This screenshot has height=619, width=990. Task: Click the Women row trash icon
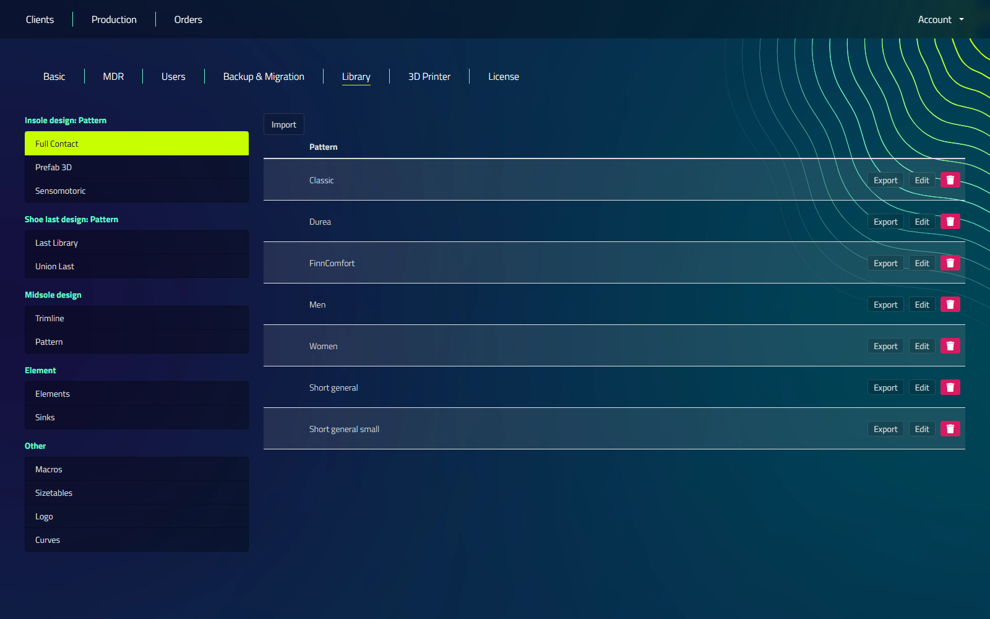click(950, 346)
